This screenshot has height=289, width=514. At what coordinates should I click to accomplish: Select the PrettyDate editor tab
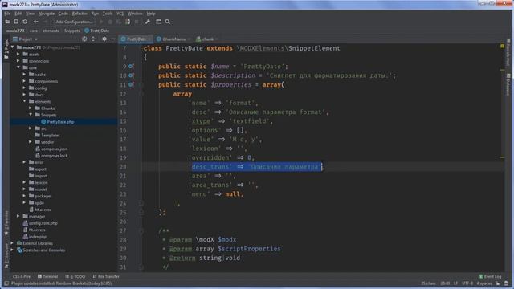(x=136, y=39)
